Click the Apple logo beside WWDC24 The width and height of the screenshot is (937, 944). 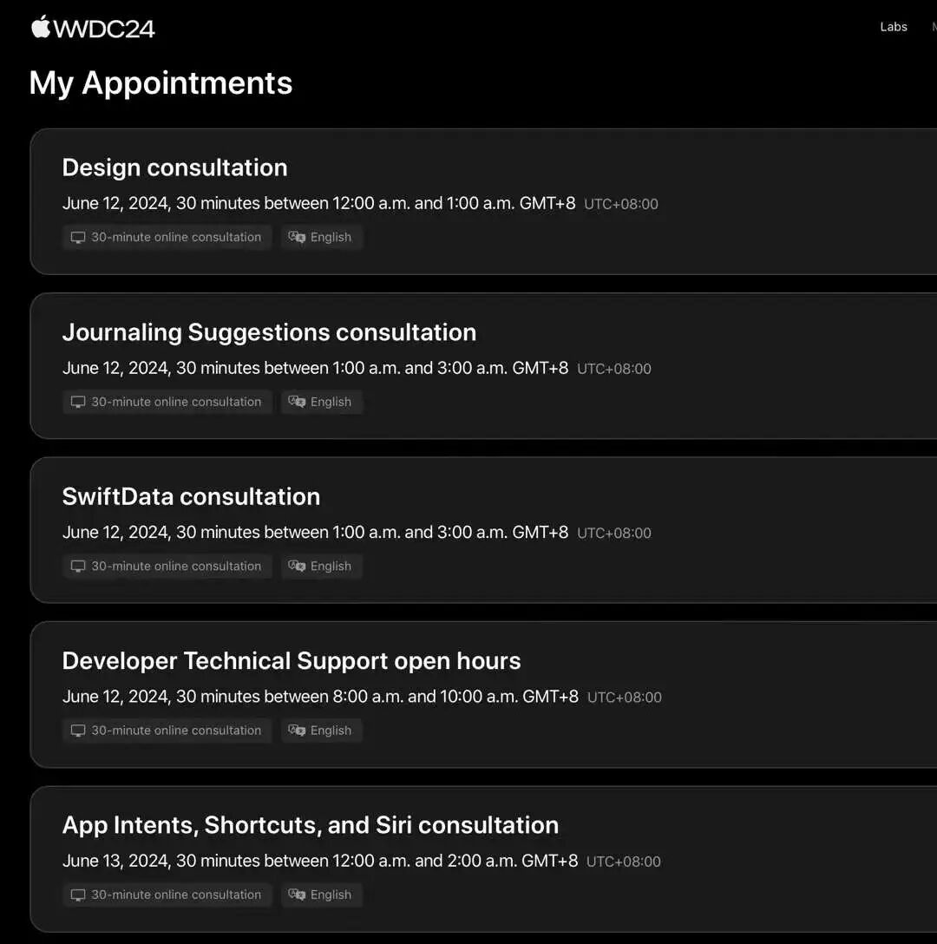pyautogui.click(x=41, y=27)
